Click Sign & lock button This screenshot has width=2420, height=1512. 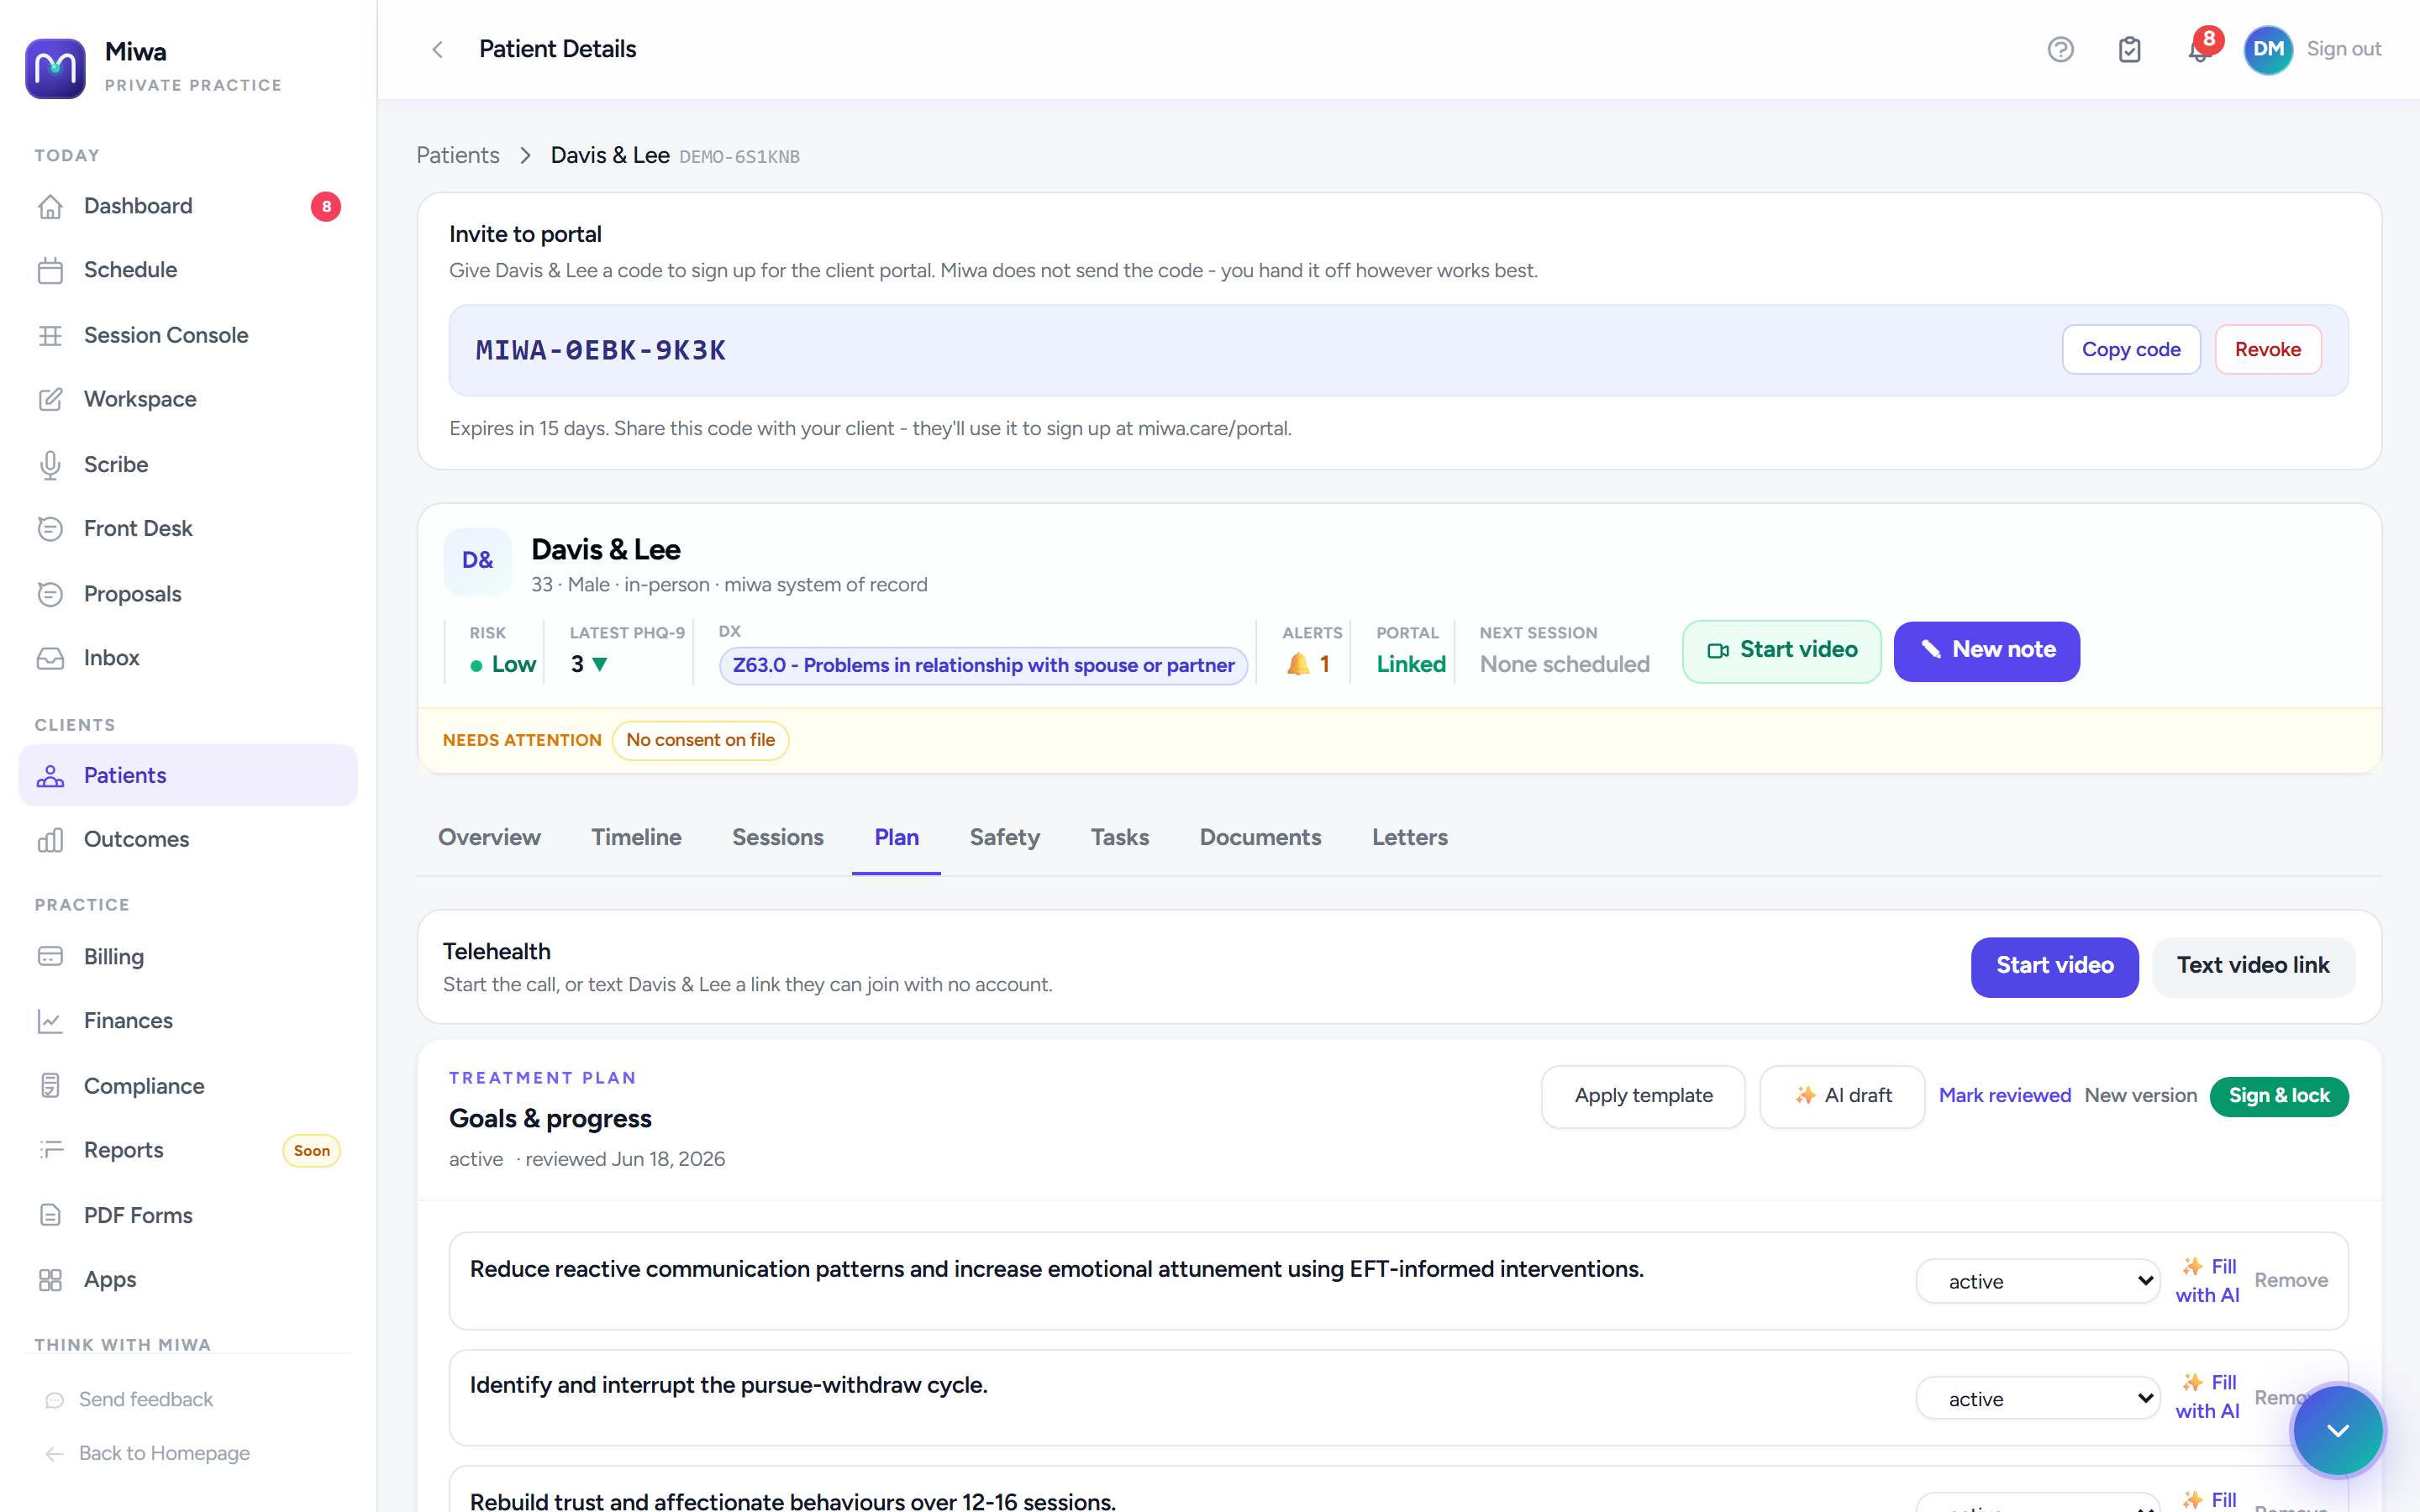pos(2278,1095)
